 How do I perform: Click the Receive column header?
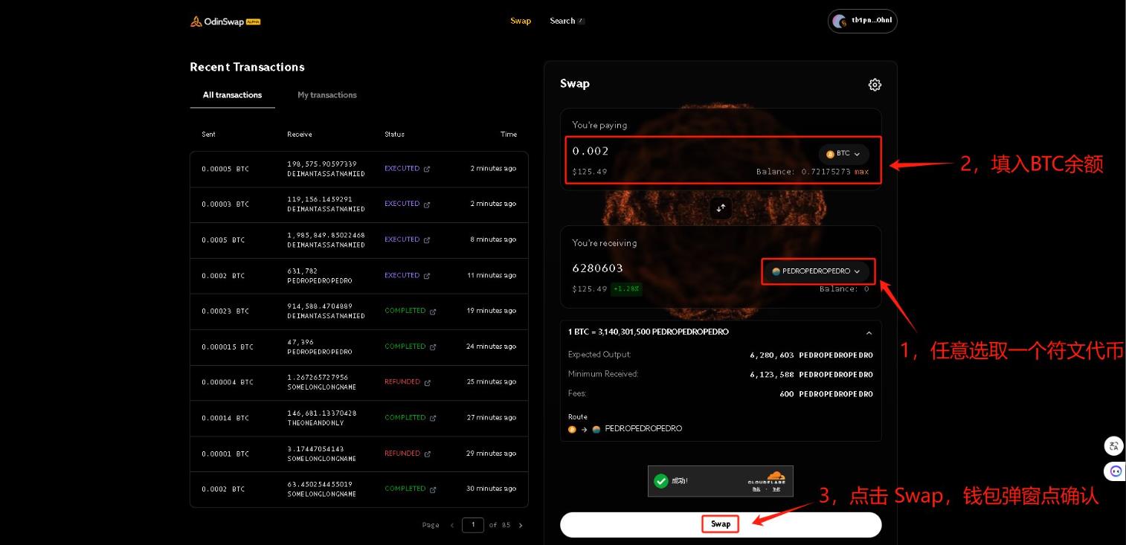click(300, 135)
